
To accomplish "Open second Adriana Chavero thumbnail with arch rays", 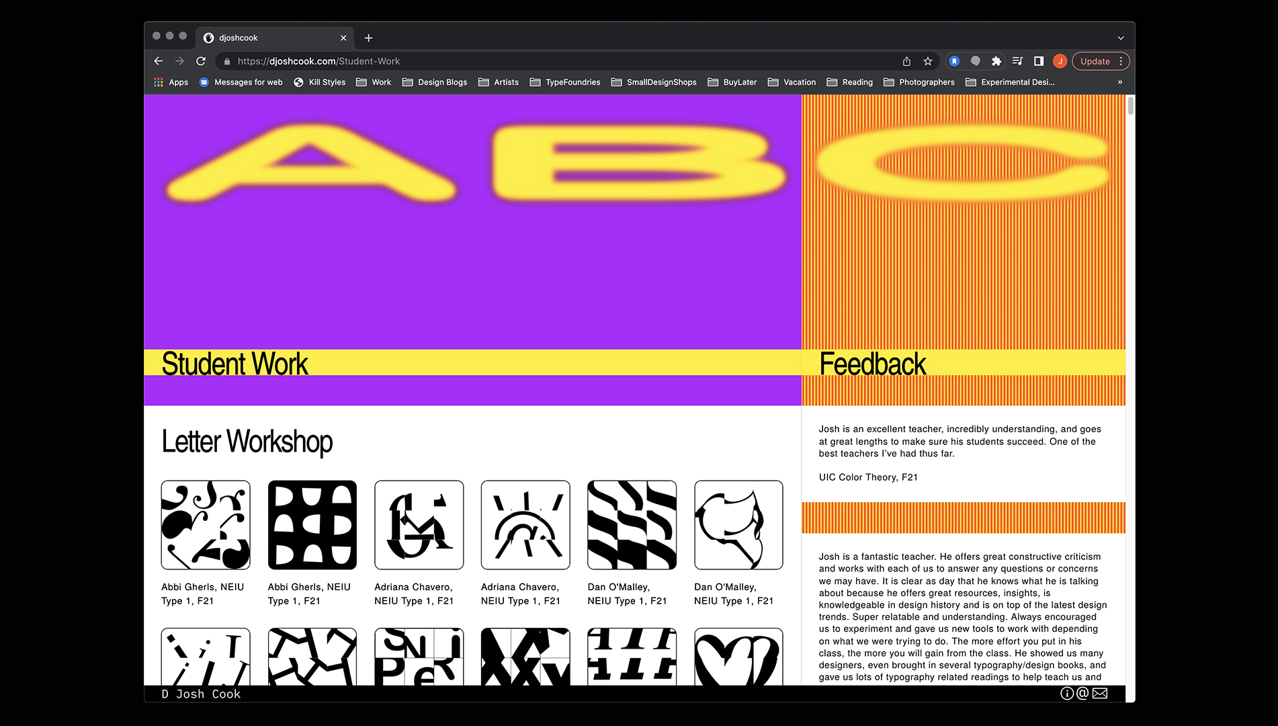I will click(x=525, y=525).
